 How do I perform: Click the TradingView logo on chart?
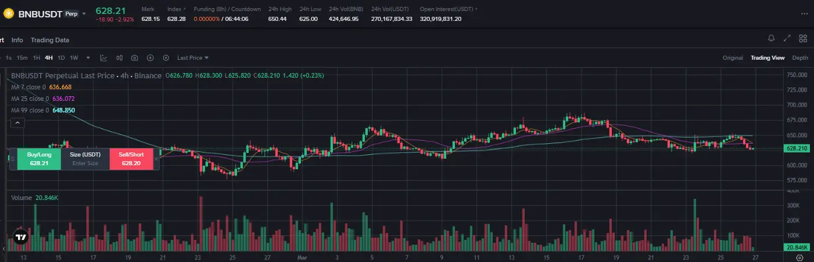pyautogui.click(x=21, y=237)
